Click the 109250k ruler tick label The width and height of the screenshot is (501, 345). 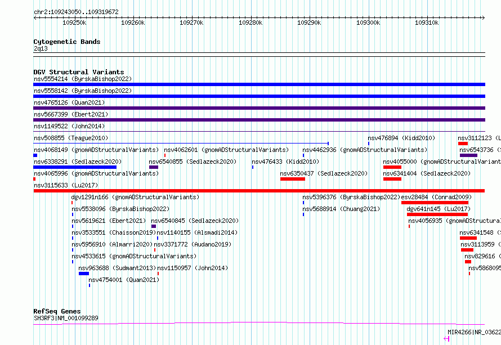tap(74, 23)
